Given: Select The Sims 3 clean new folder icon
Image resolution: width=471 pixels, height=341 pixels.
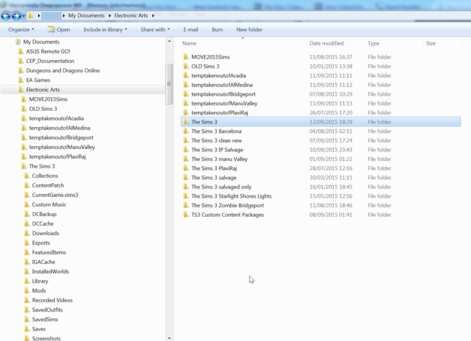Looking at the screenshot, I should click(186, 140).
